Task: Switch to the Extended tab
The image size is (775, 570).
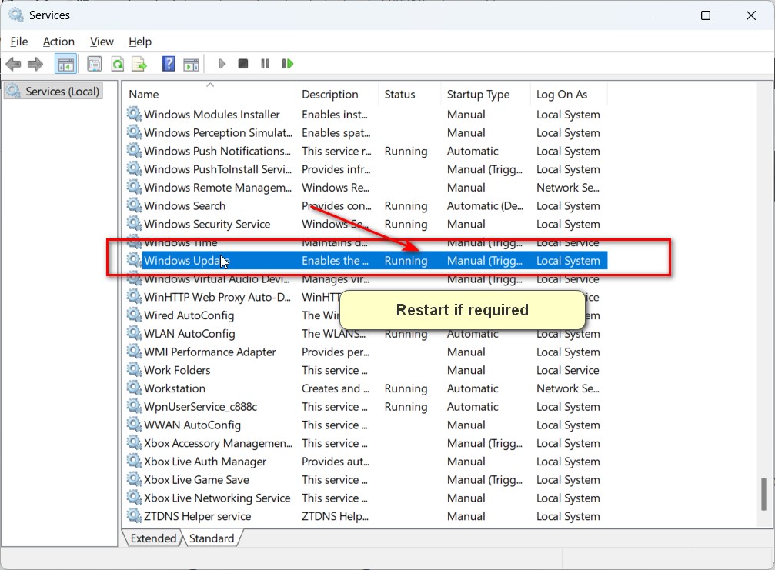Action: pos(153,538)
